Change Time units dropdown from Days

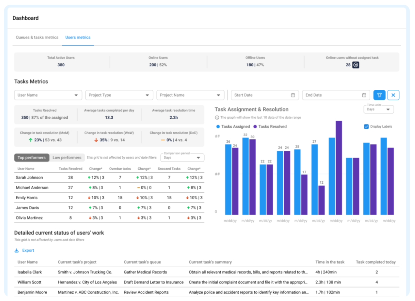coord(379,109)
